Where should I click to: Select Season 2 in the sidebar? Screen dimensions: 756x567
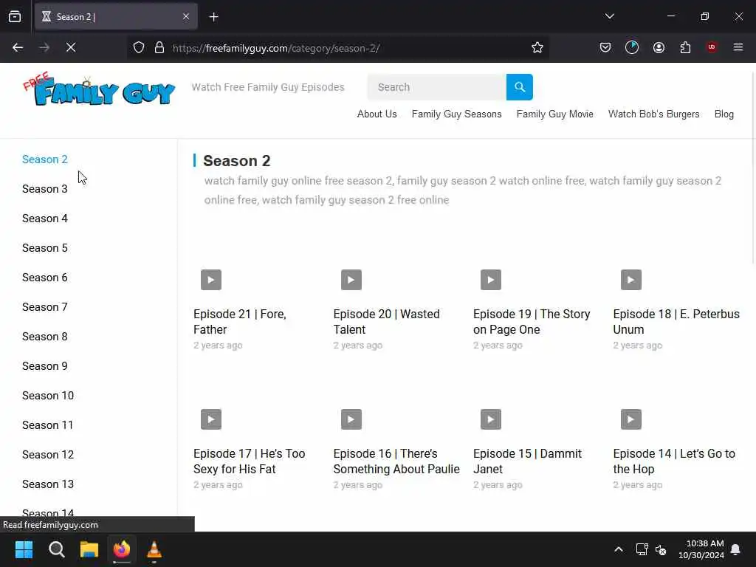point(45,159)
